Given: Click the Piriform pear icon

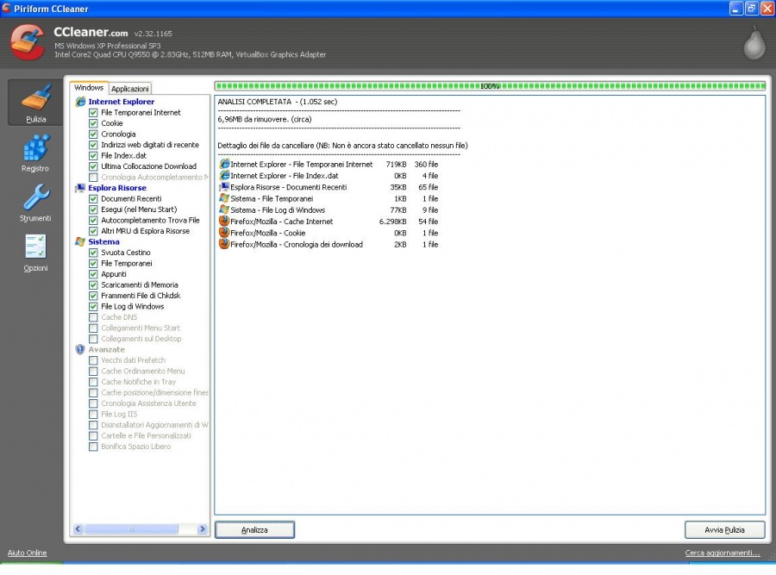Looking at the screenshot, I should [x=754, y=44].
